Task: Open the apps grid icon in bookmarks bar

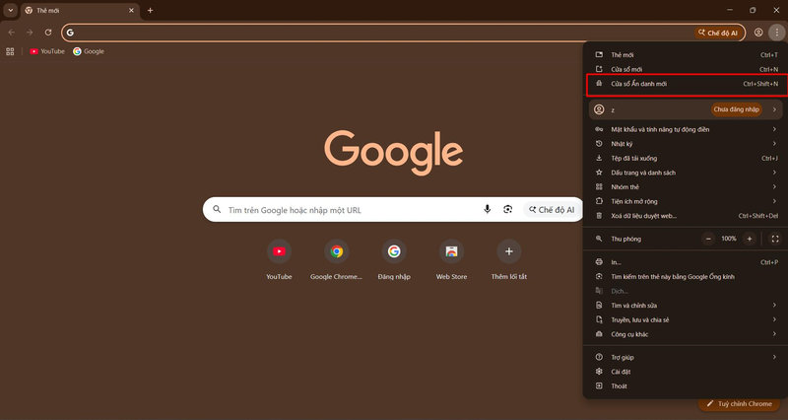Action: [10, 51]
